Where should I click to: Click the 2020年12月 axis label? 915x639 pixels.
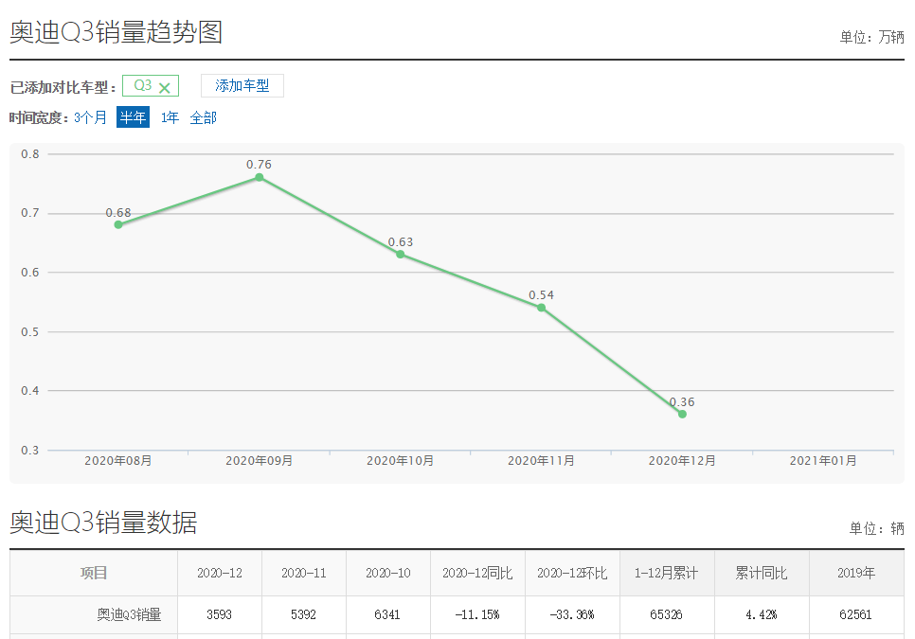click(x=682, y=461)
